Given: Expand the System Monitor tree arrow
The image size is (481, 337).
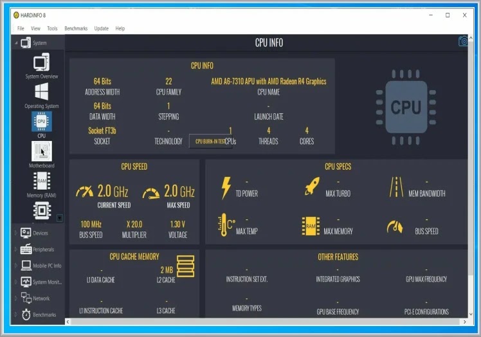Looking at the screenshot, I should [x=15, y=282].
